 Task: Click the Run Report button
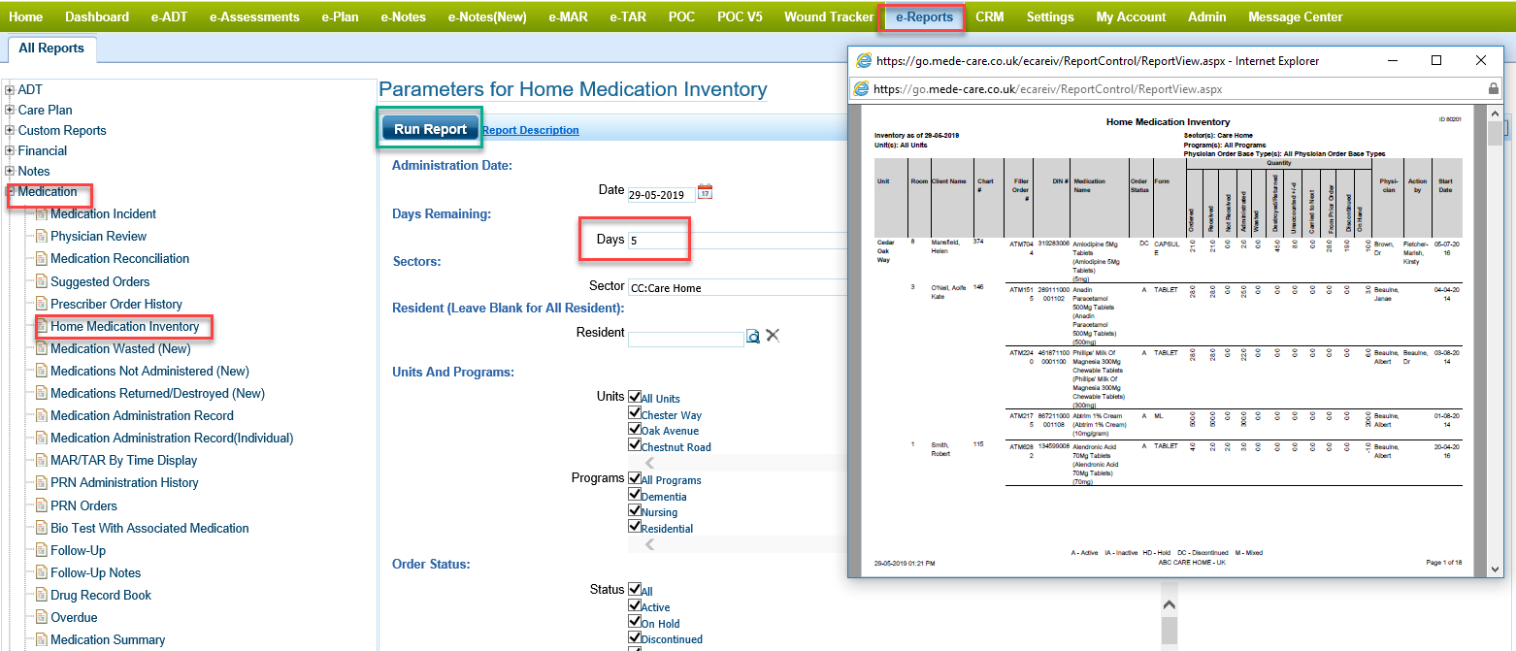(x=431, y=129)
